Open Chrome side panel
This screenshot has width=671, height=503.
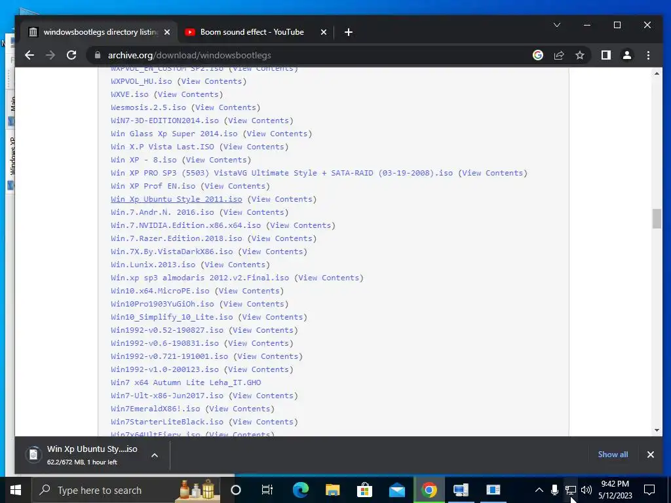click(606, 55)
